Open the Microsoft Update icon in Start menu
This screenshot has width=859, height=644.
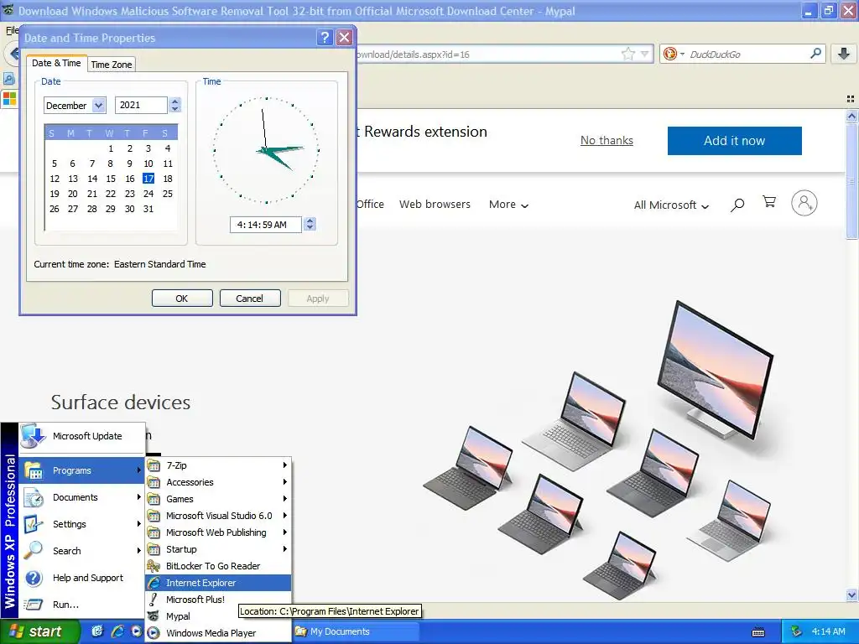tap(33, 436)
